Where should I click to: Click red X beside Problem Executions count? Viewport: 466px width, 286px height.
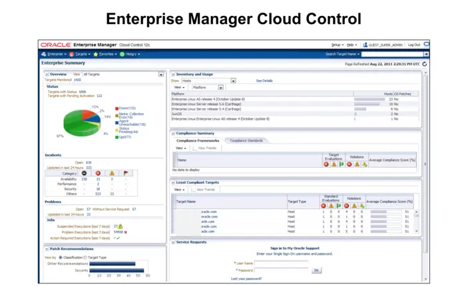click(x=126, y=232)
